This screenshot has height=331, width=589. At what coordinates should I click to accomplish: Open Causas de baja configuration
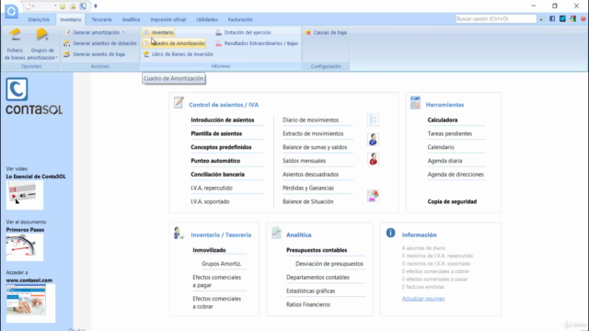326,32
